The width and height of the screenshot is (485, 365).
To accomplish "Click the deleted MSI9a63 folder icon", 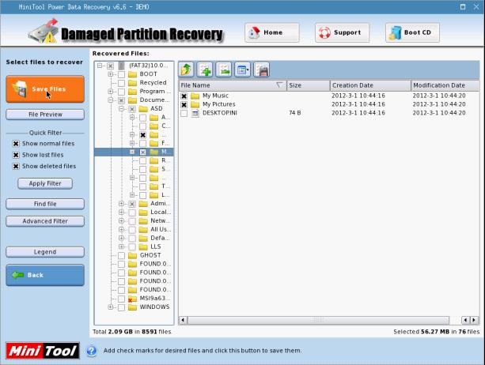I will click(132, 299).
